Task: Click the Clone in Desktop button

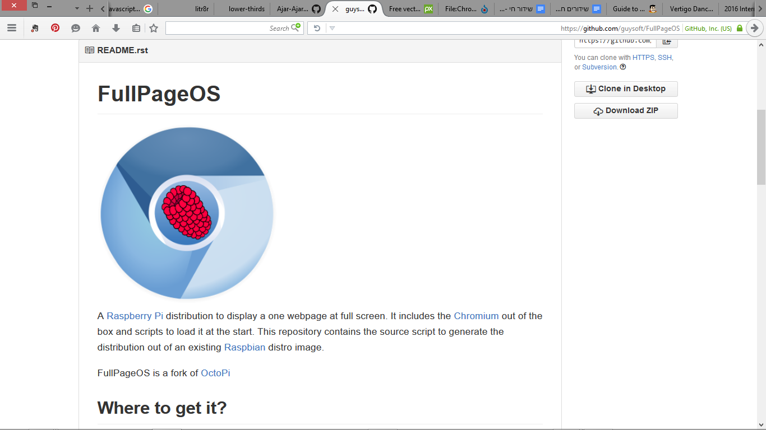Action: point(626,88)
